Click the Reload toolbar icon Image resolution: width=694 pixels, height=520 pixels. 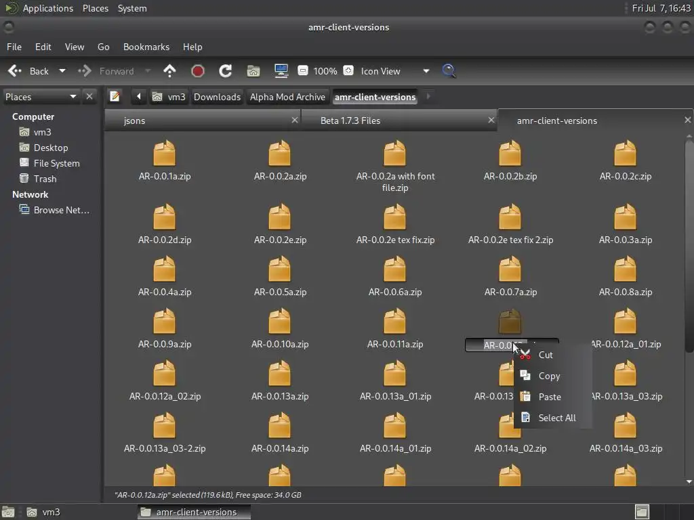click(x=226, y=71)
